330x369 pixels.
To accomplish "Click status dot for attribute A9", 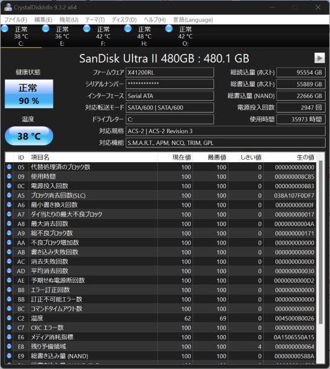I will [9, 233].
